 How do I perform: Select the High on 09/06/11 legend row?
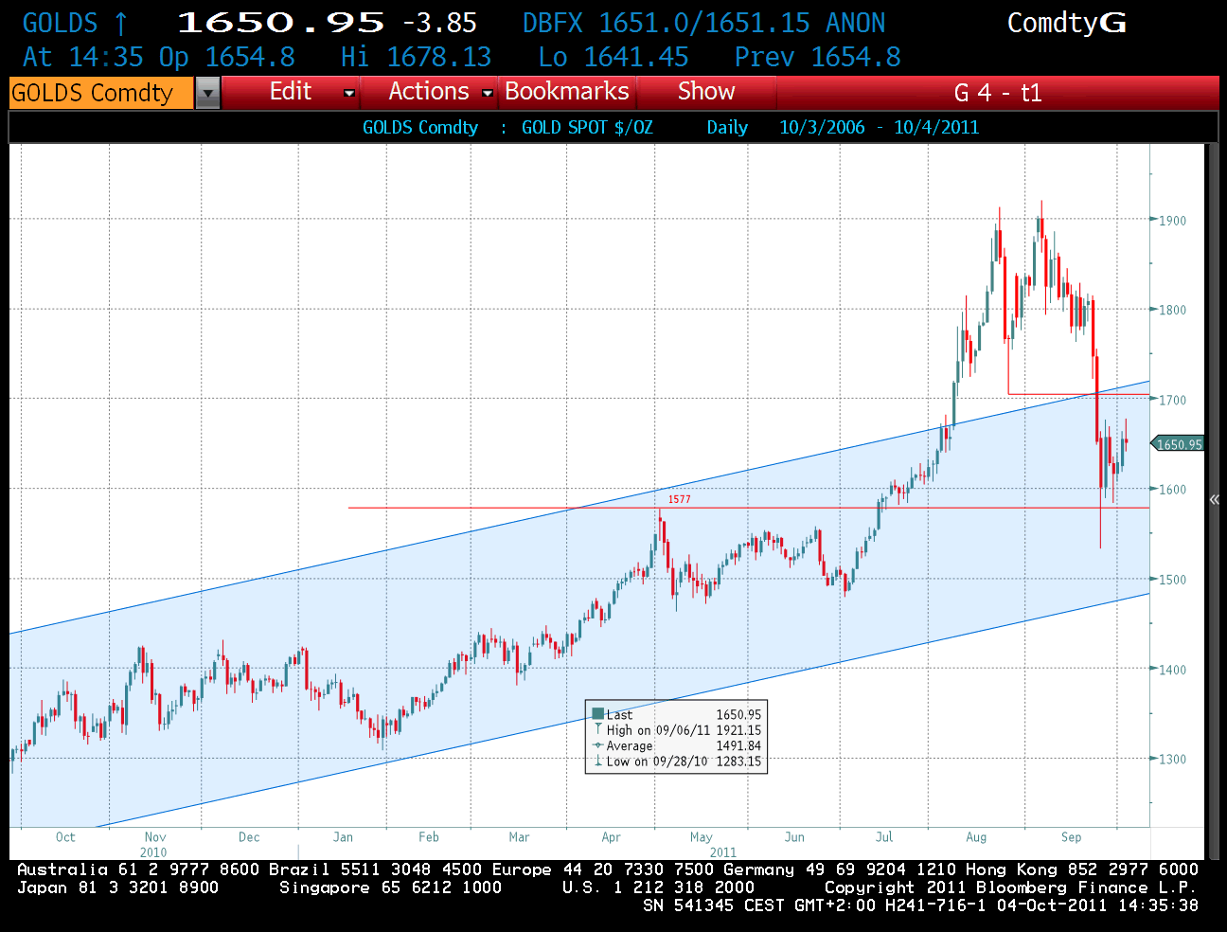(676, 730)
